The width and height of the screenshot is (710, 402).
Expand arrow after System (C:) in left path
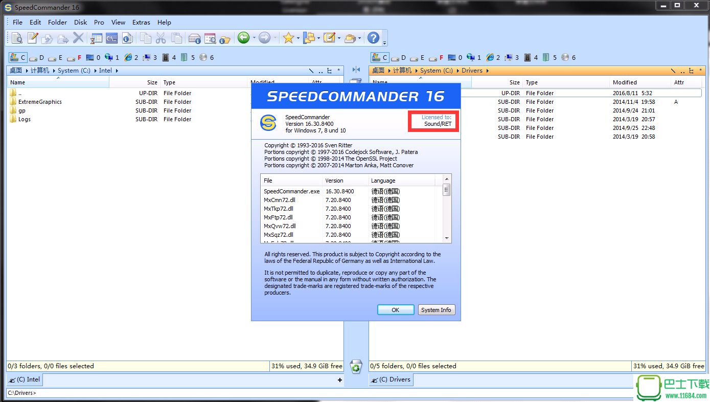95,71
